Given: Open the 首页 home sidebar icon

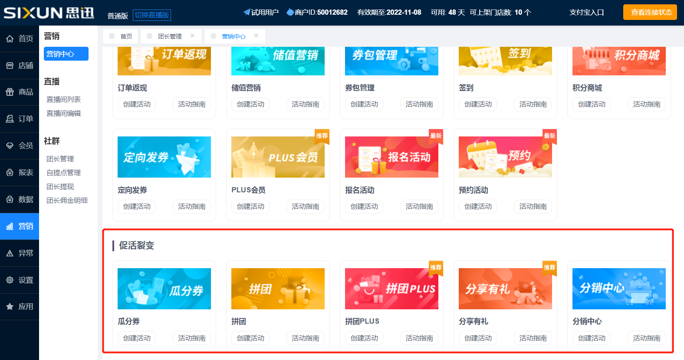Looking at the screenshot, I should (x=10, y=39).
